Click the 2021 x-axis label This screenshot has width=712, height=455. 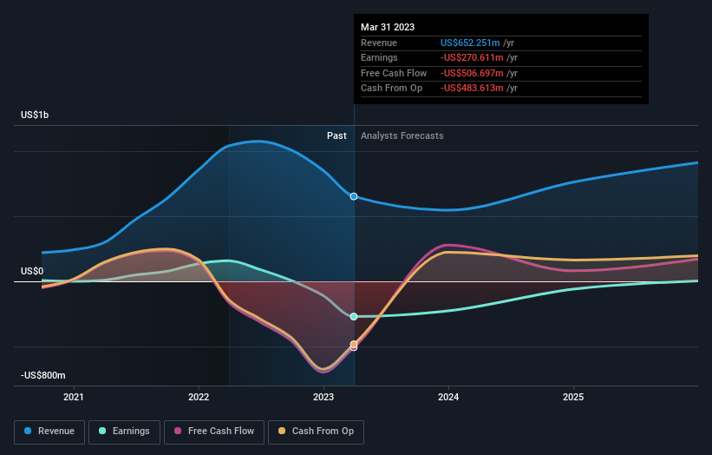[74, 397]
